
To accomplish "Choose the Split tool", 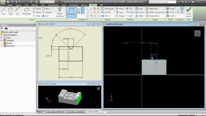I will [x=129, y=16].
